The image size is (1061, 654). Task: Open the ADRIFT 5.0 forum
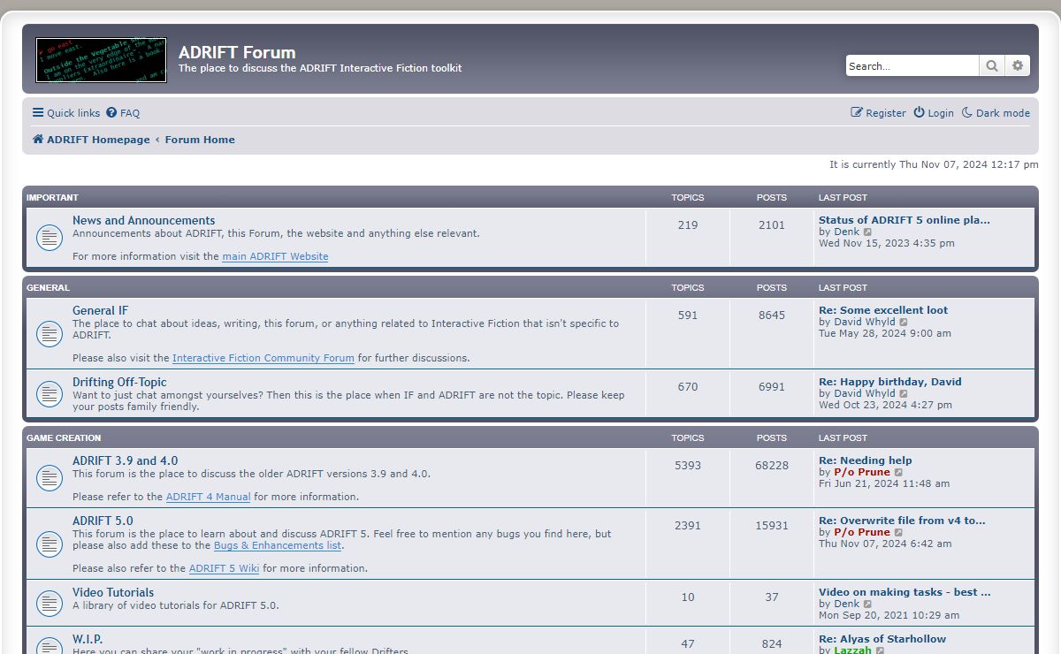click(103, 521)
